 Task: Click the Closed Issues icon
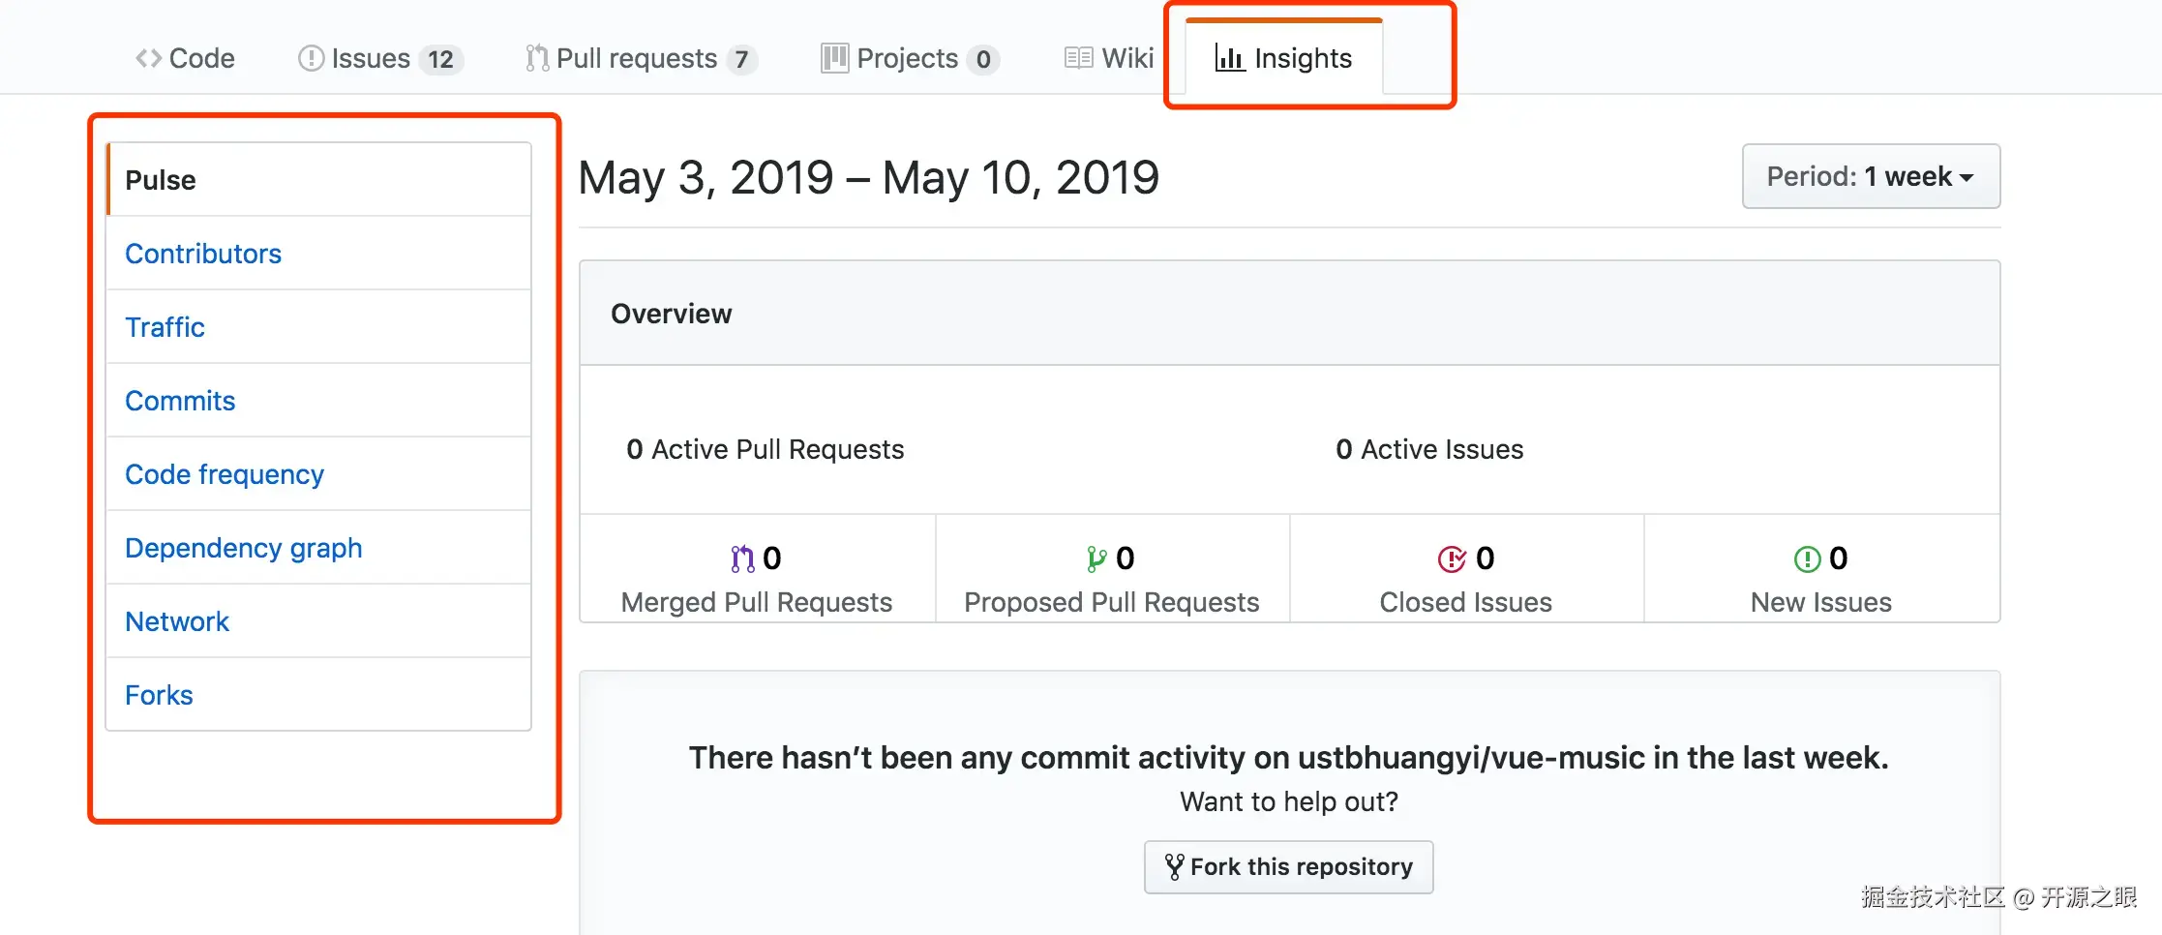click(x=1452, y=558)
